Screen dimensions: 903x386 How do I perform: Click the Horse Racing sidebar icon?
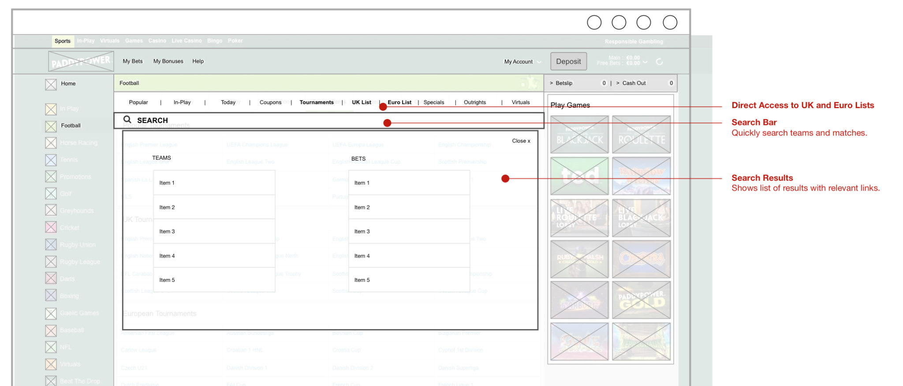[51, 143]
